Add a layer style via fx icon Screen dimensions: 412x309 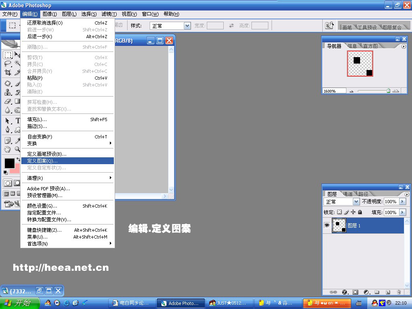pos(344,292)
